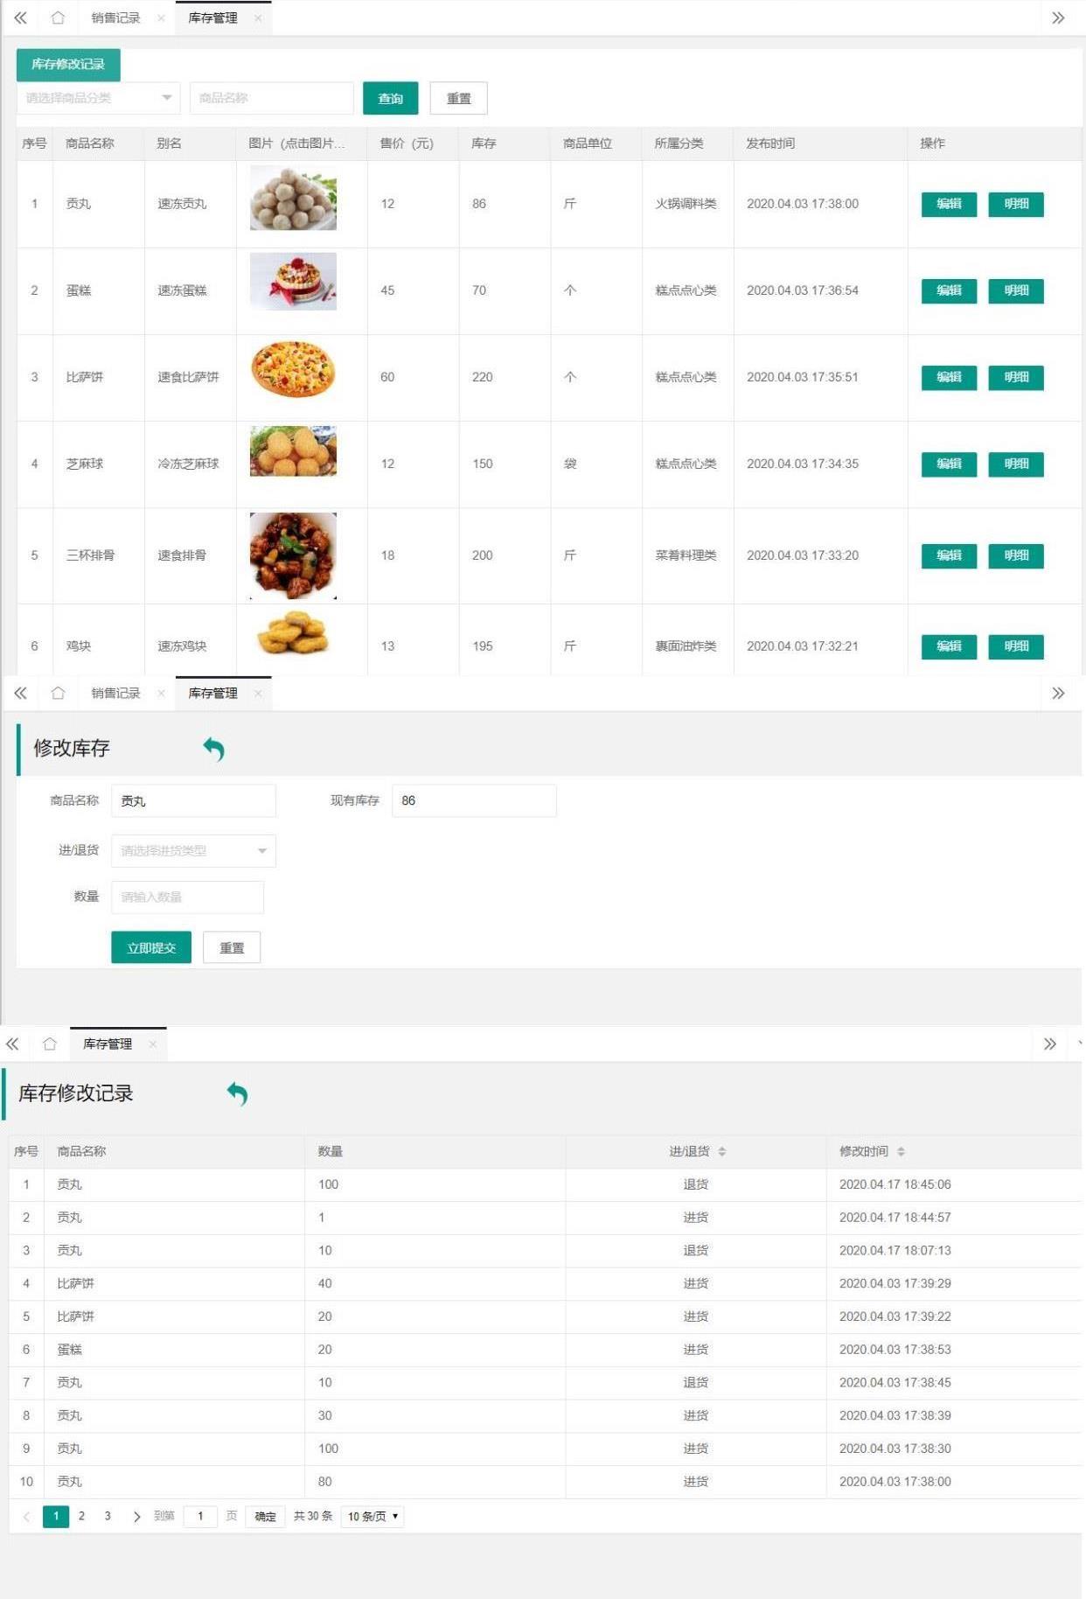The image size is (1086, 1599).
Task: Open the 请选择商品分类 dropdown
Action: pos(98,98)
